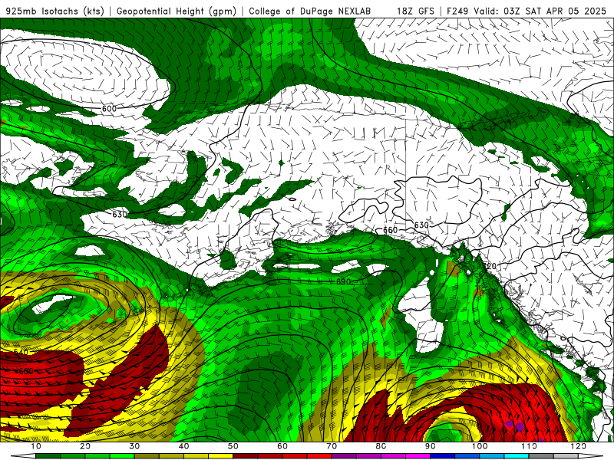Viewport: 614px width, 460px height.
Task: Click colorbar scale value 120
Action: [579, 446]
